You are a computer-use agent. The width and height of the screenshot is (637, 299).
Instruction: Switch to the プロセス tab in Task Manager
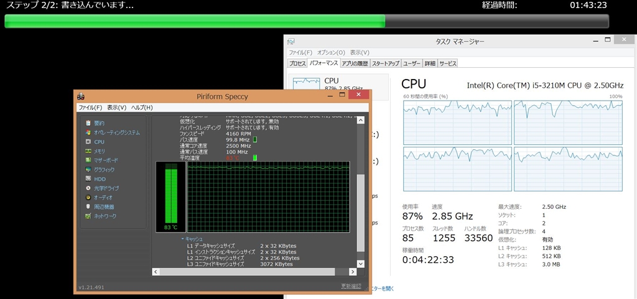coord(297,63)
